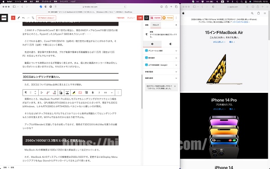Click the bottom margin spacer icon in block toolbar
The height and width of the screenshot is (169, 270).
(67, 92)
